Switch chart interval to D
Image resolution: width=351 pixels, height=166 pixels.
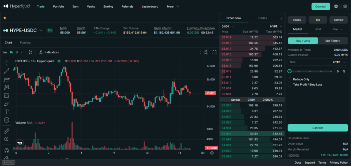click(16, 52)
